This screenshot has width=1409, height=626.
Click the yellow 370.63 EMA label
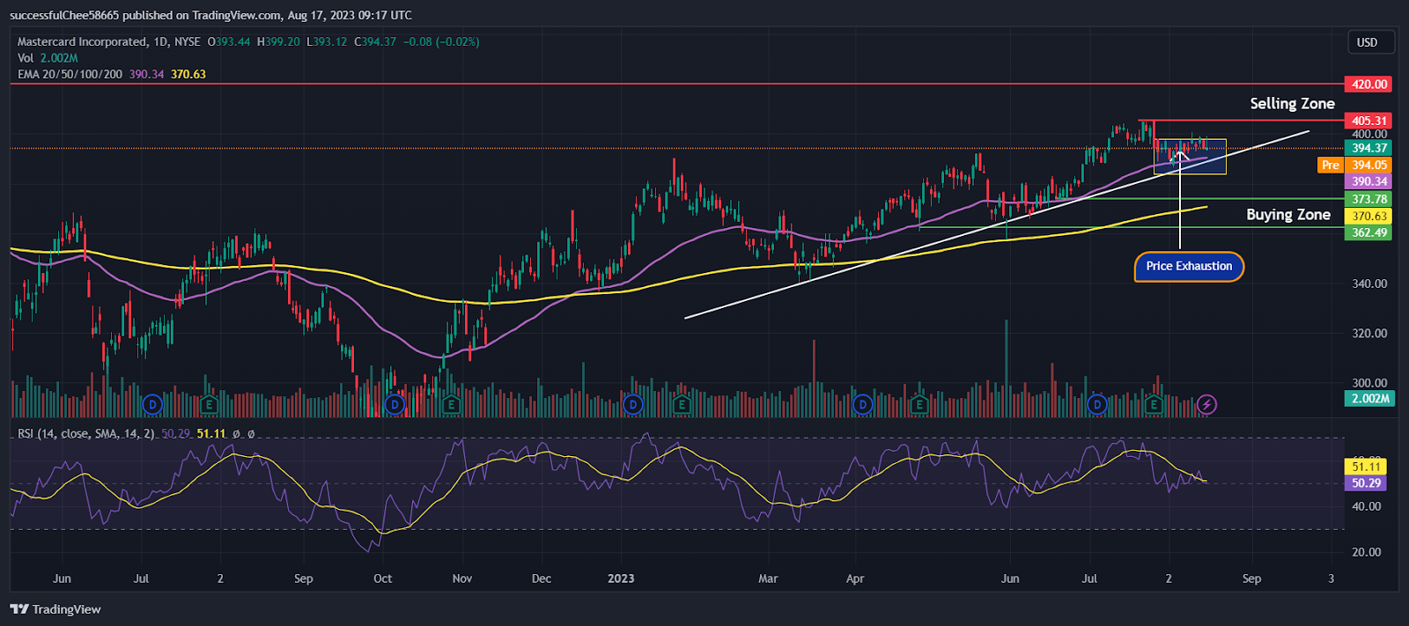(x=1368, y=217)
